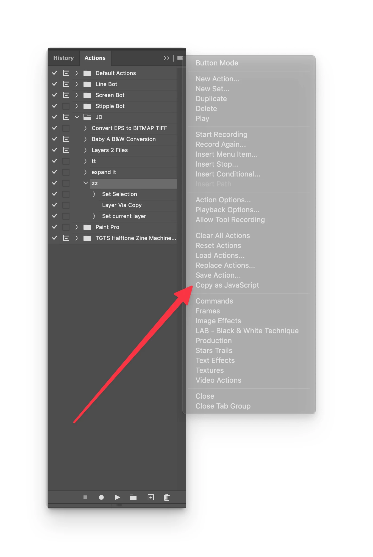Uncheck the expand it action checkmark
The image size is (373, 557).
(x=55, y=172)
